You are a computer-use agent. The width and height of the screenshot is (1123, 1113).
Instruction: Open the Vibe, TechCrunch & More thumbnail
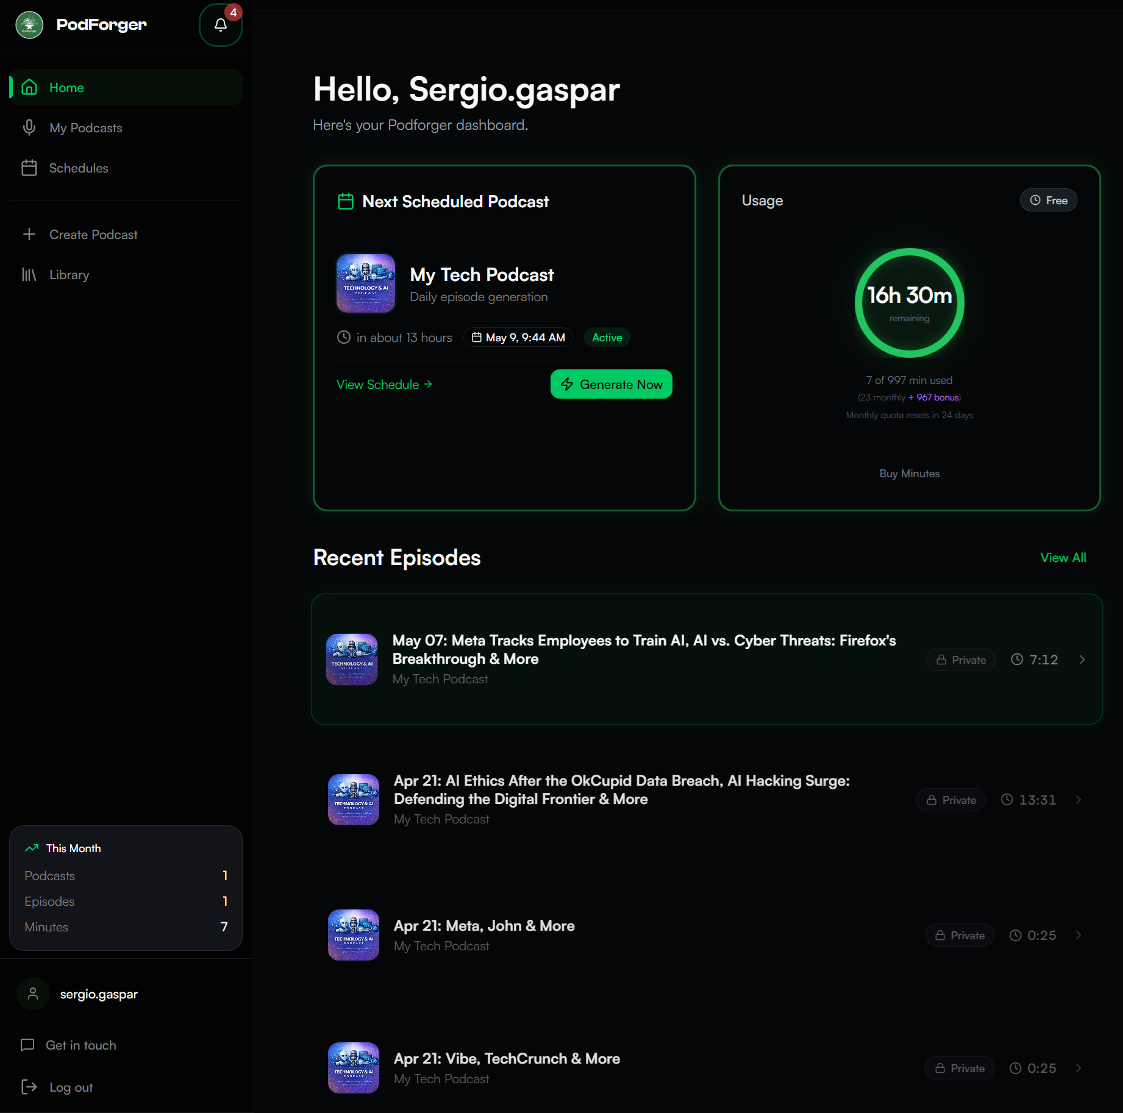coord(354,1068)
